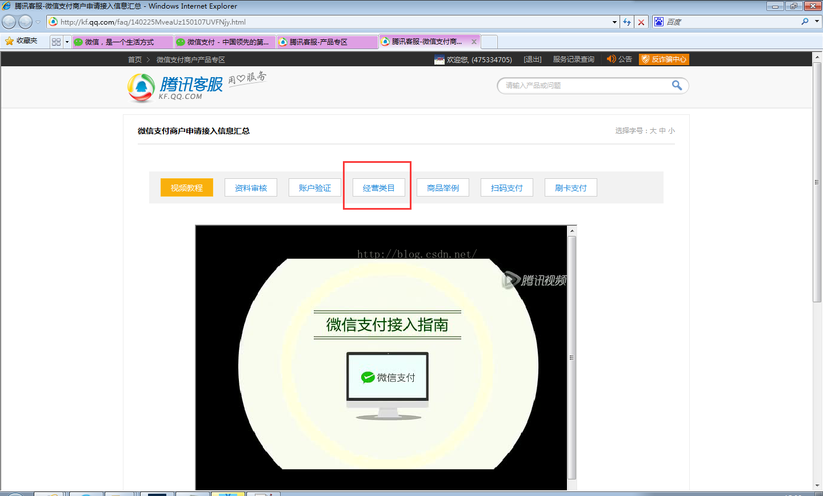
Task: Click the 微信支付商户产品专区 breadcrumb link
Action: [x=191, y=59]
